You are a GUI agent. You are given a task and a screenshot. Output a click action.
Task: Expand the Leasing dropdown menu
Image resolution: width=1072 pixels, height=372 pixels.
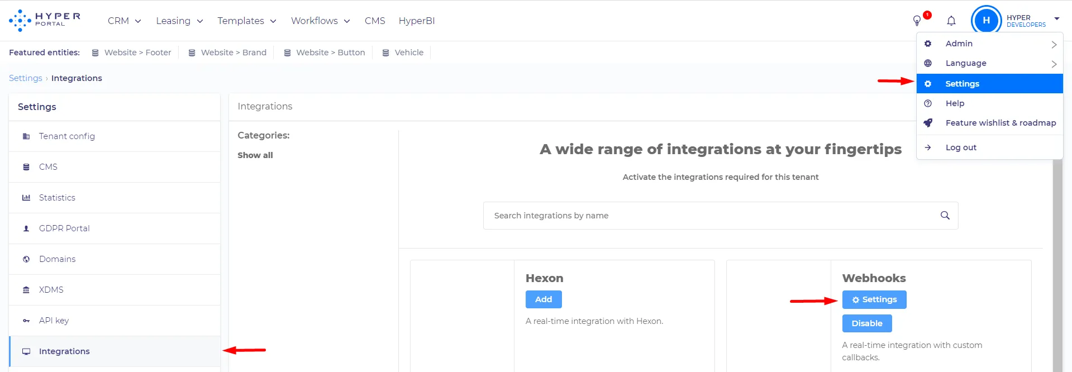coord(179,21)
